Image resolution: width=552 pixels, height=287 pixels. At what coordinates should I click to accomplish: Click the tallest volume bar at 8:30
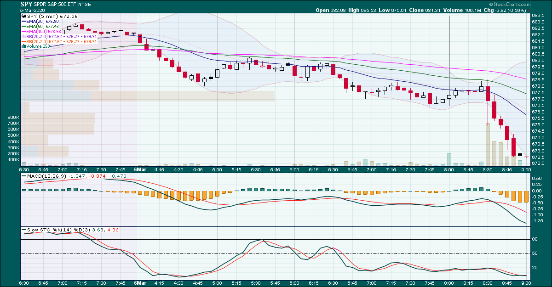click(488, 144)
